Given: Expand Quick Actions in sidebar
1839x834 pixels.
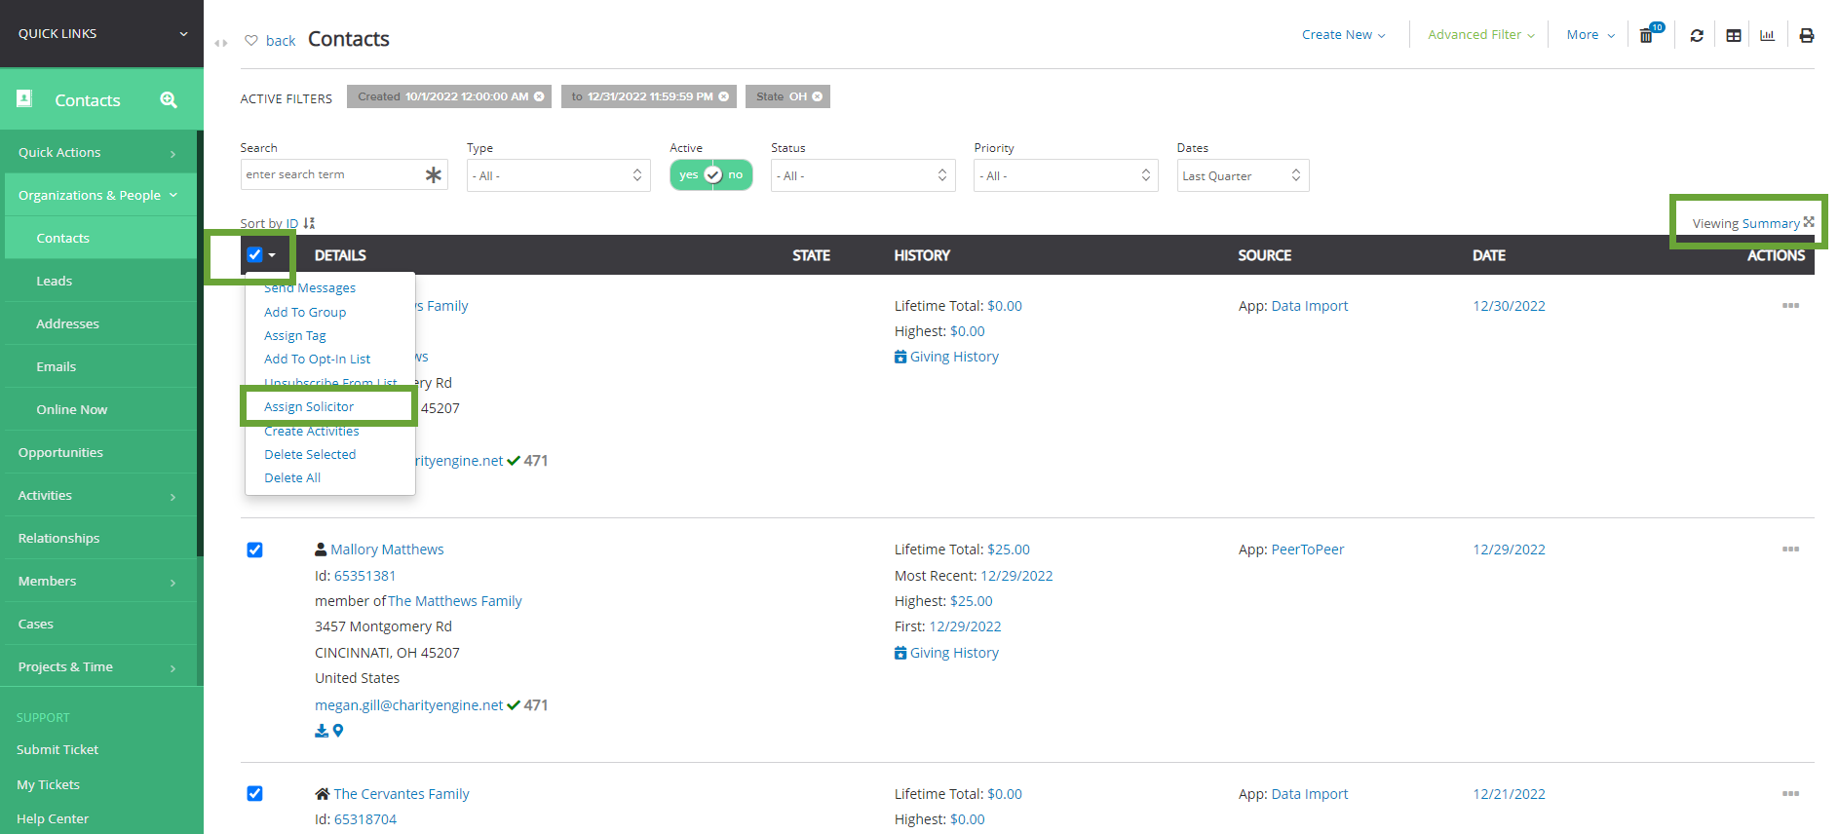Looking at the screenshot, I should click(98, 152).
